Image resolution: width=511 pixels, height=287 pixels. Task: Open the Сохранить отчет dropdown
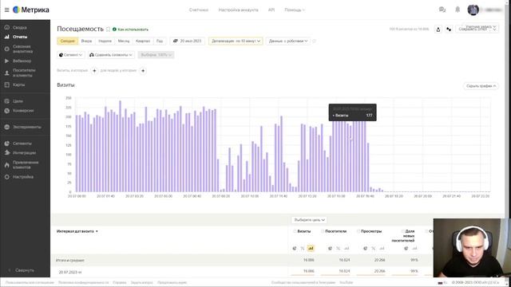click(477, 29)
